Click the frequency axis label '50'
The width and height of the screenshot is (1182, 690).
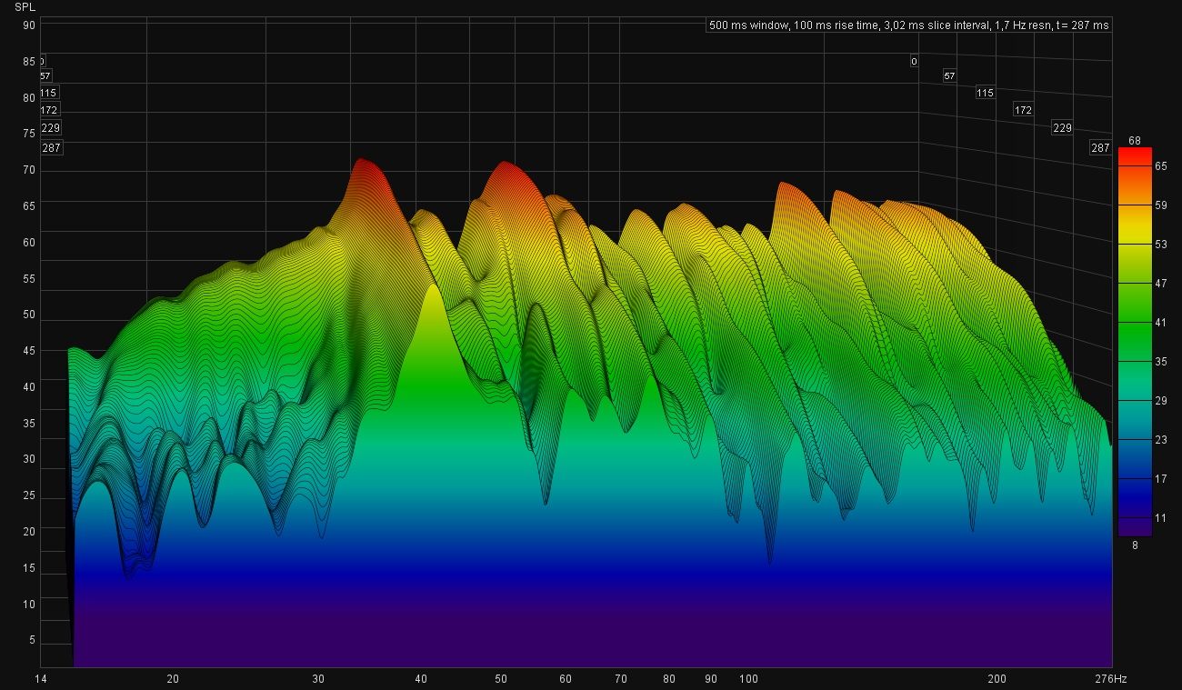(501, 679)
